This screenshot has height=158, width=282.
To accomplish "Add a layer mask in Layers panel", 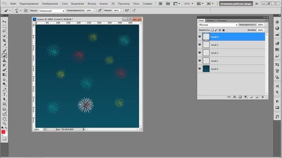I will pos(240,97).
